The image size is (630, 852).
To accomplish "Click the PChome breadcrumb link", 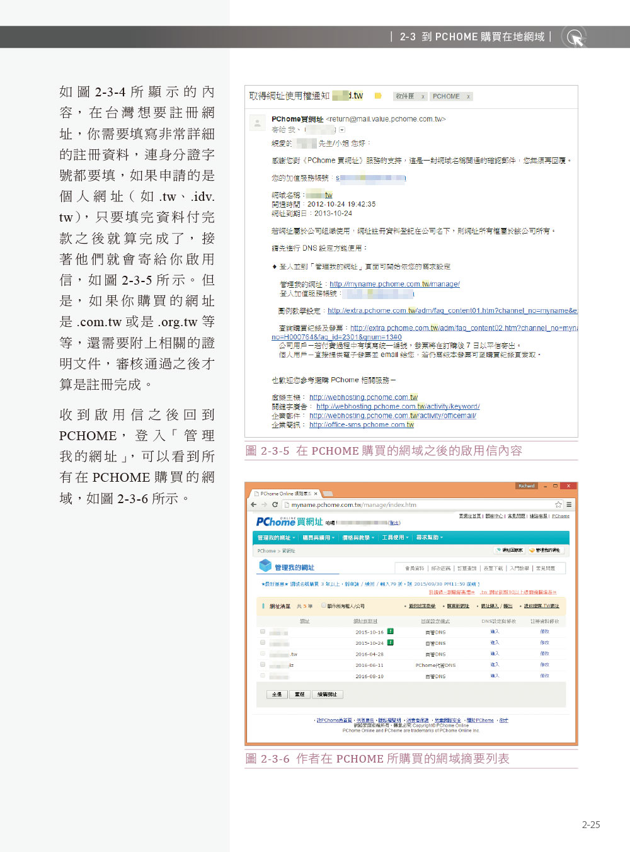I will pyautogui.click(x=266, y=550).
